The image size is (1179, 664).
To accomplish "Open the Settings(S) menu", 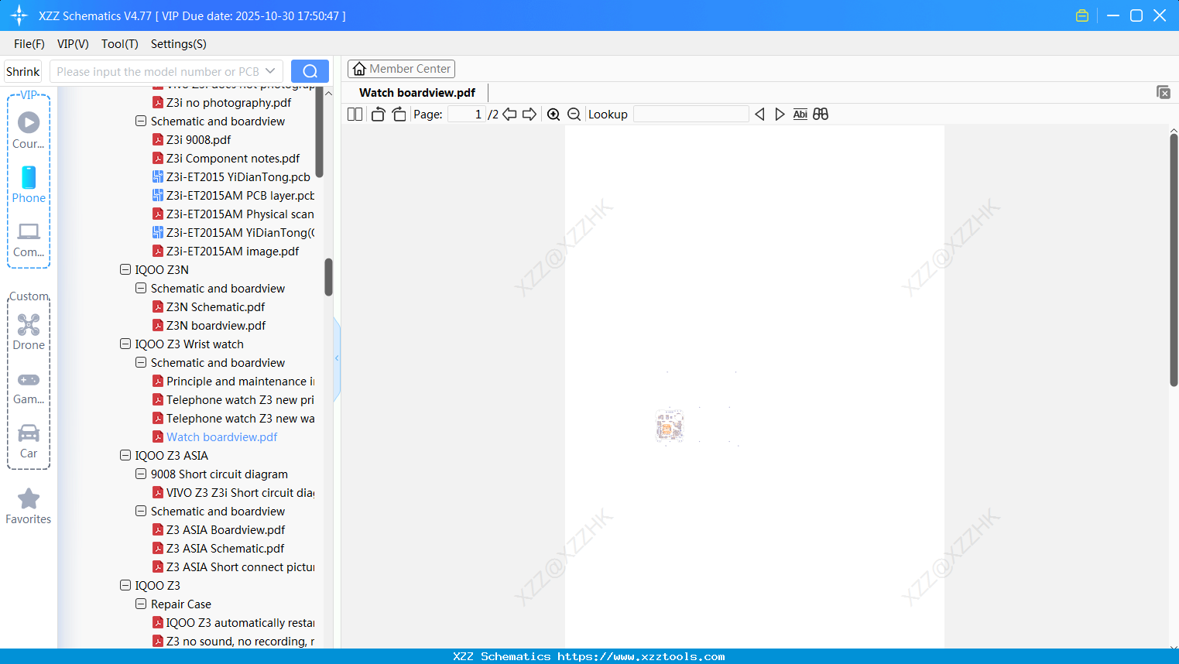I will (179, 44).
